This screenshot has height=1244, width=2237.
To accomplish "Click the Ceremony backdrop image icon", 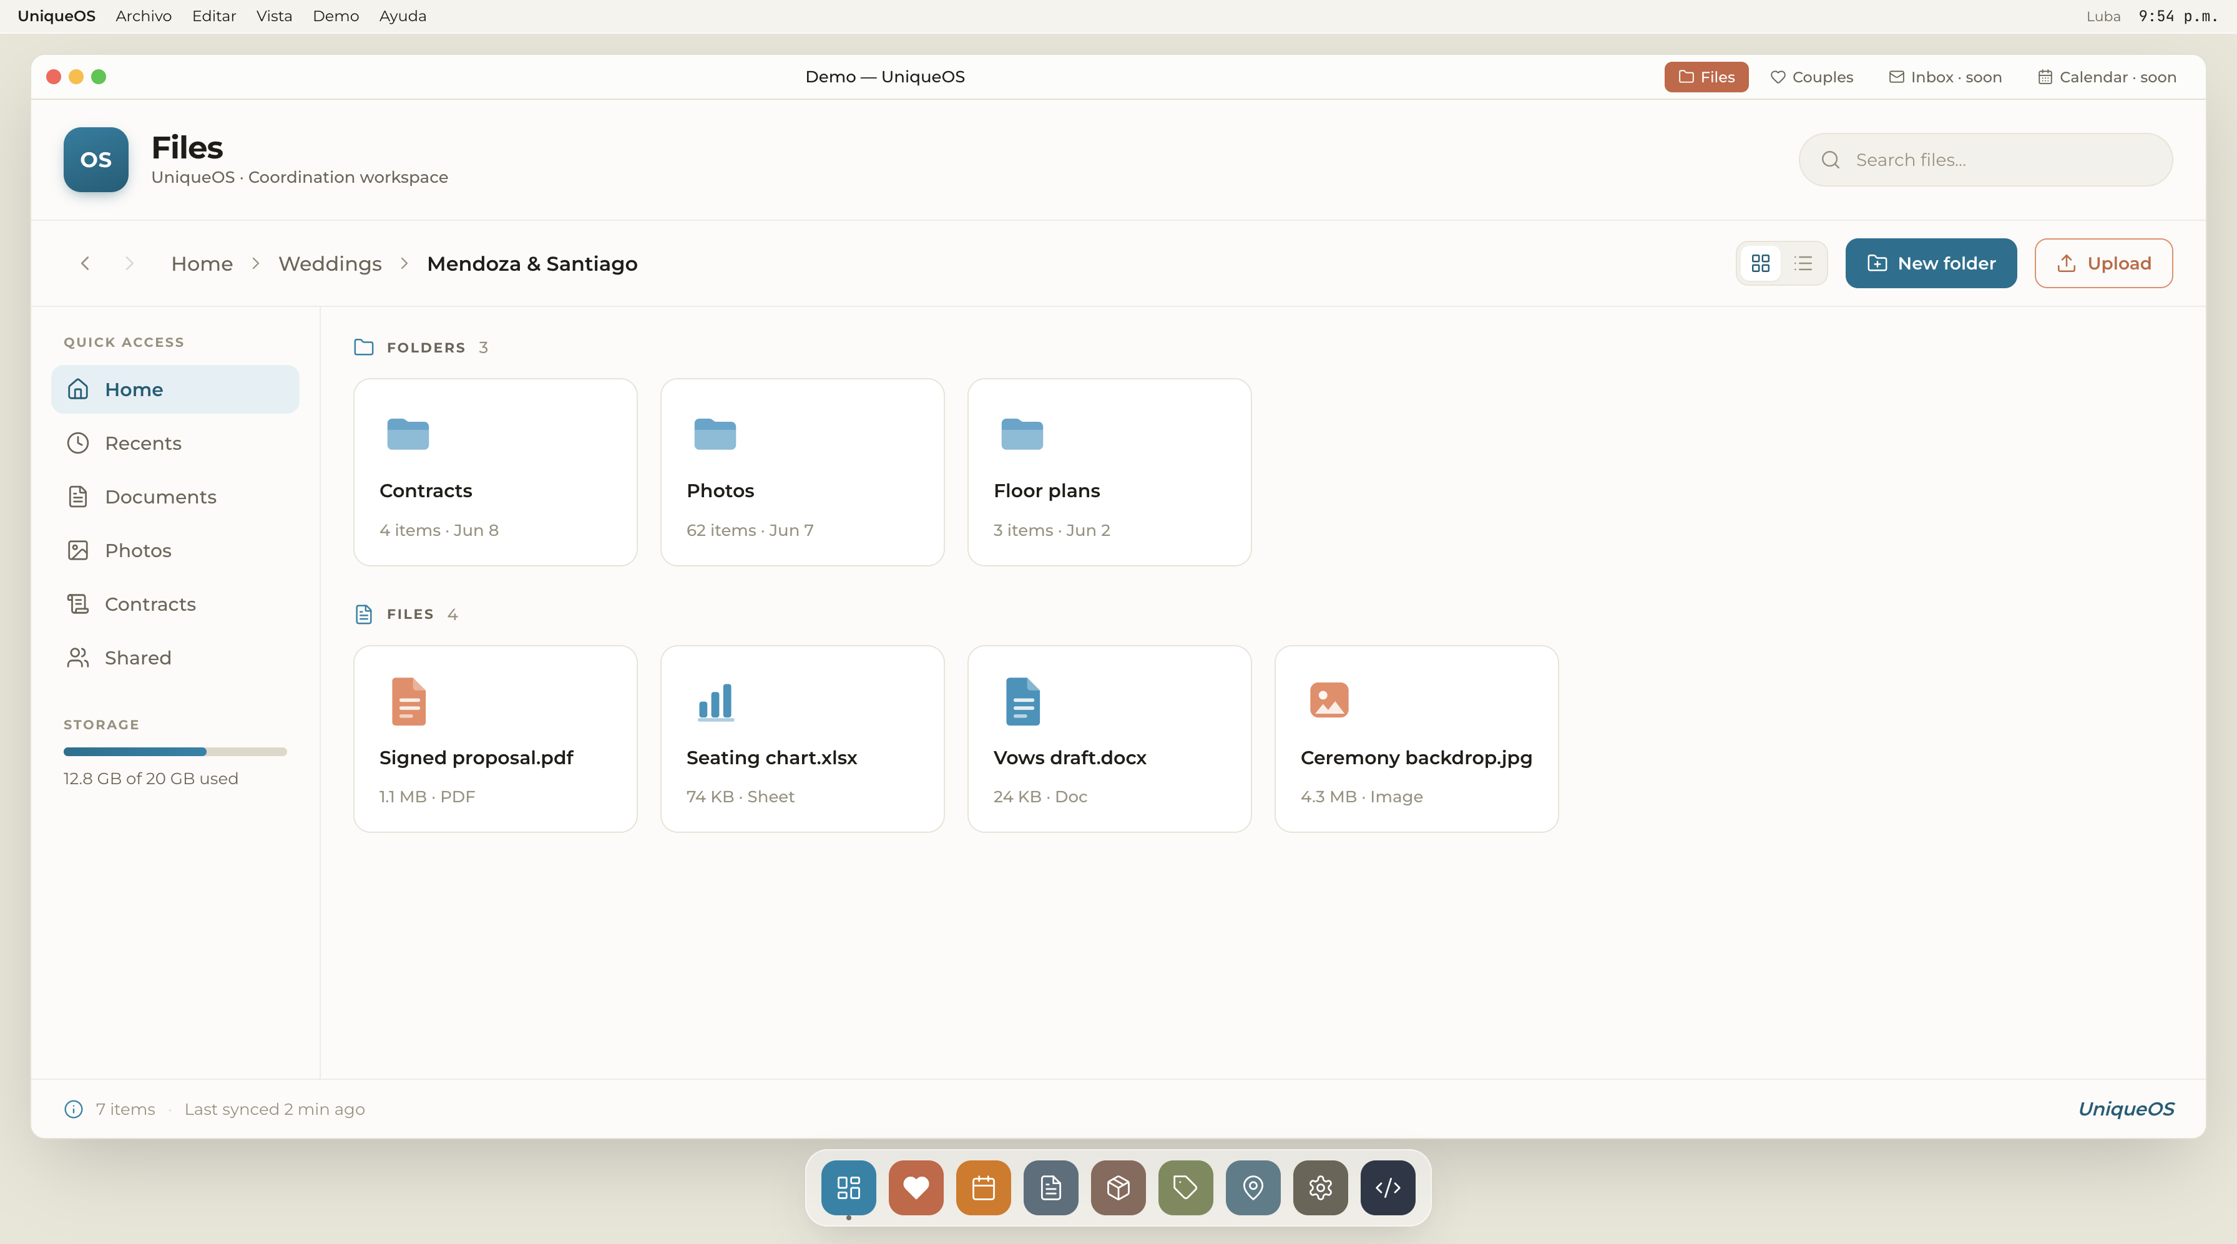I will tap(1329, 700).
